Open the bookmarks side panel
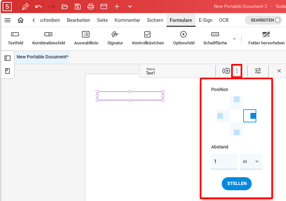 point(8,71)
